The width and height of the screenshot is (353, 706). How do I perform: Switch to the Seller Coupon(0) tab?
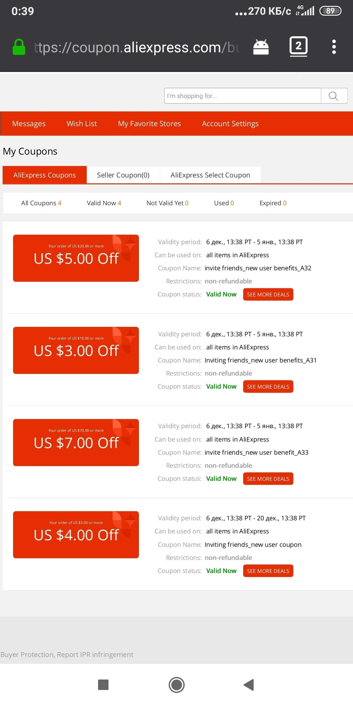coord(123,175)
